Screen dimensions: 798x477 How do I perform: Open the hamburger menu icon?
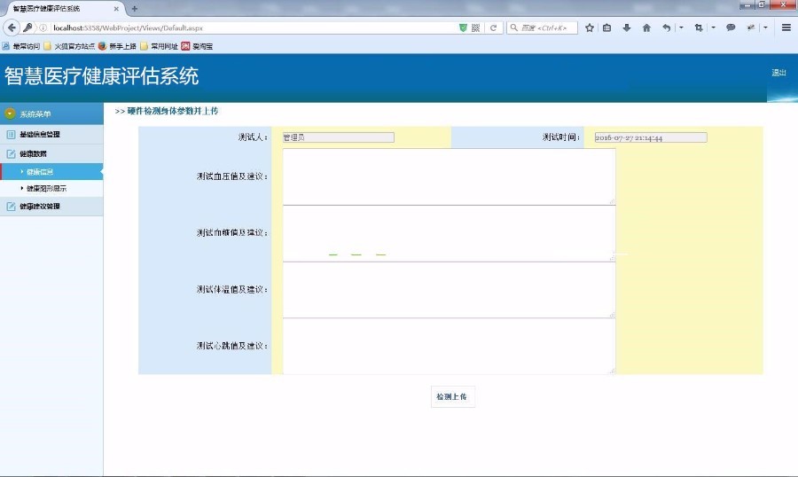coord(786,27)
